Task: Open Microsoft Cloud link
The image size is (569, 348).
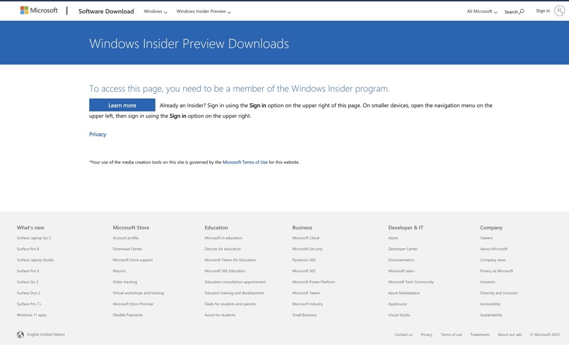Action: [306, 238]
